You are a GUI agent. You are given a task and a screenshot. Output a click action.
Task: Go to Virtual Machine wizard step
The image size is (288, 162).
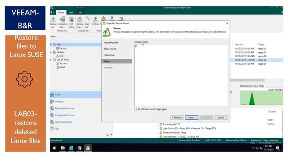pos(111,43)
